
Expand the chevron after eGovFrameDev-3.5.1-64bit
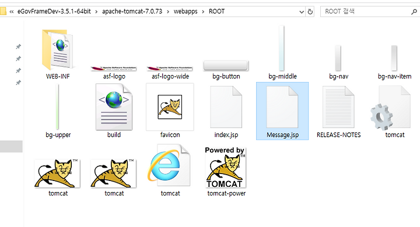(x=96, y=12)
